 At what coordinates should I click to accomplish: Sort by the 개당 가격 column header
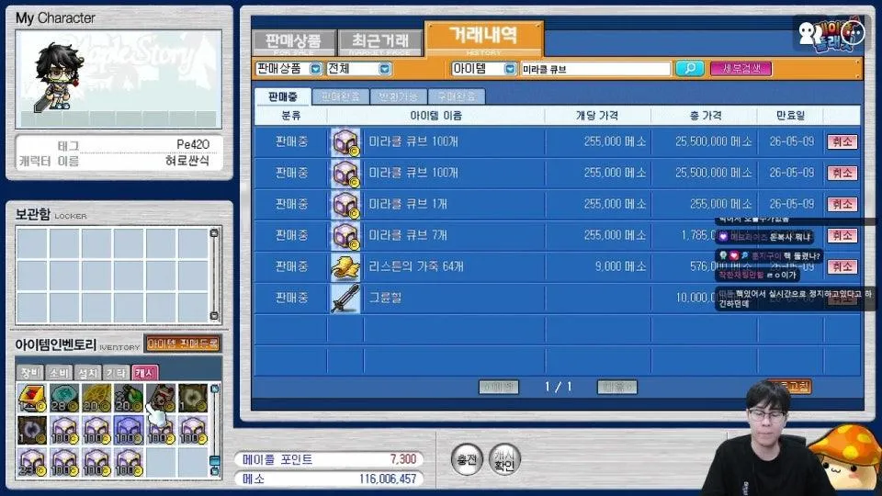click(597, 116)
